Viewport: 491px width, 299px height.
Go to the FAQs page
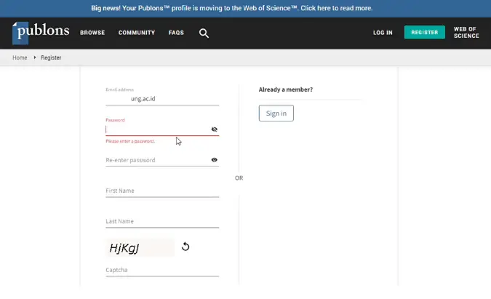point(176,33)
